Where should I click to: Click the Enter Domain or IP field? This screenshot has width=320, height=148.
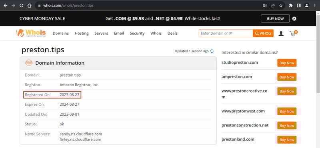[226, 33]
